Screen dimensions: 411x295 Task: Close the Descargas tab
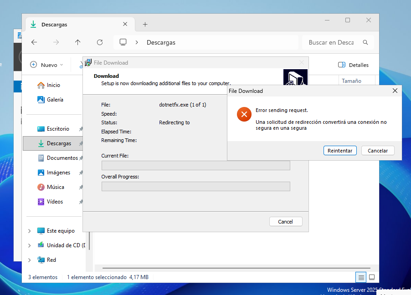click(x=125, y=24)
